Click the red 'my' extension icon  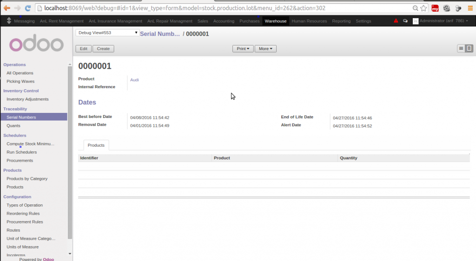click(436, 8)
